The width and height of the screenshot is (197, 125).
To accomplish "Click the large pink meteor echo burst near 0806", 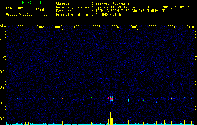I will (x=111, y=98).
